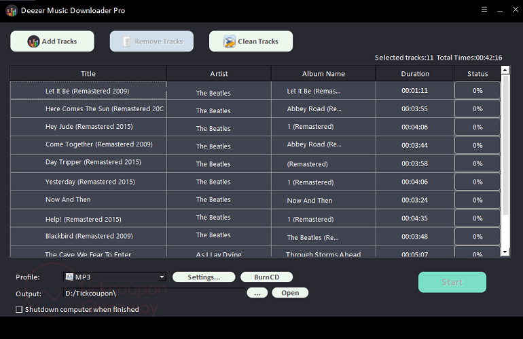Click The Beatles artist cell in Hey Jude row
Screen dimensions: 523x339
[219, 128]
